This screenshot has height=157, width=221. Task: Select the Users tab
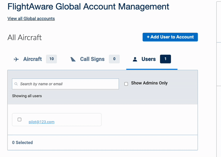(152, 59)
